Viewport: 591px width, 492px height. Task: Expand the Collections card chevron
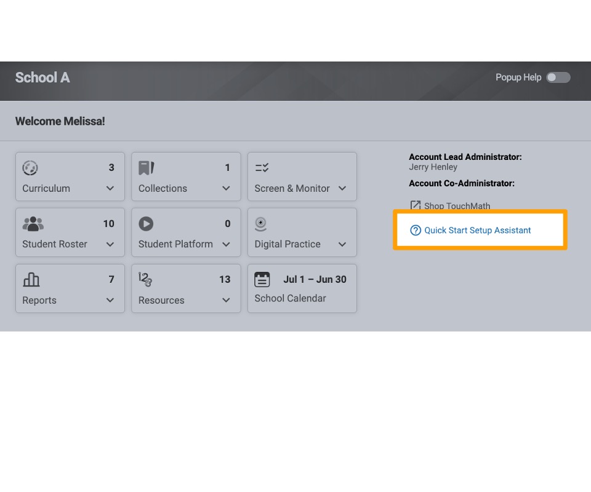[x=226, y=188]
